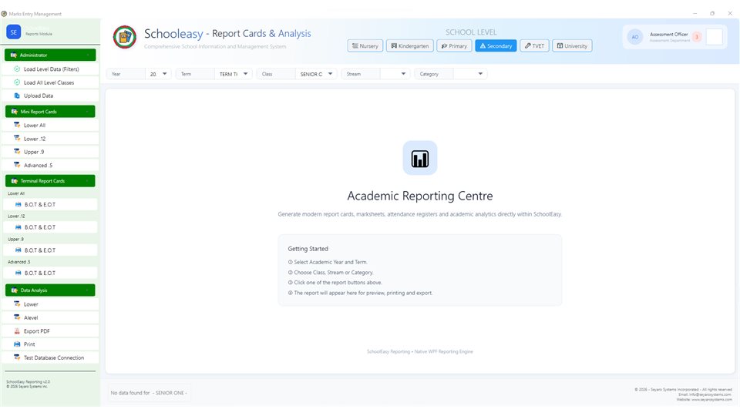Click the Export PDF button

coord(50,330)
